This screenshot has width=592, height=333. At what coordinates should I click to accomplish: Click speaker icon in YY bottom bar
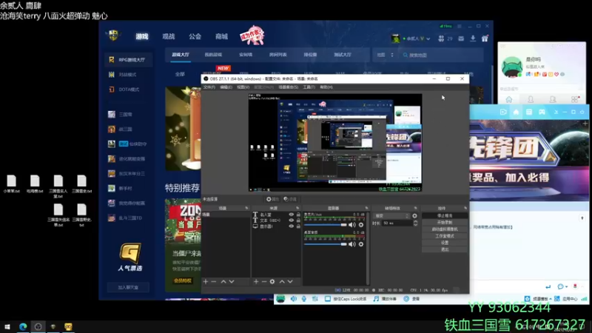[294, 299]
